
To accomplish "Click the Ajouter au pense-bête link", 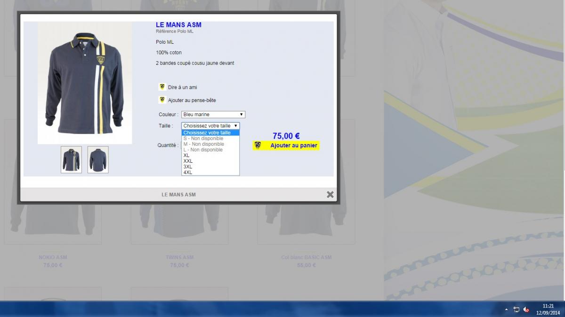I will coord(192,100).
